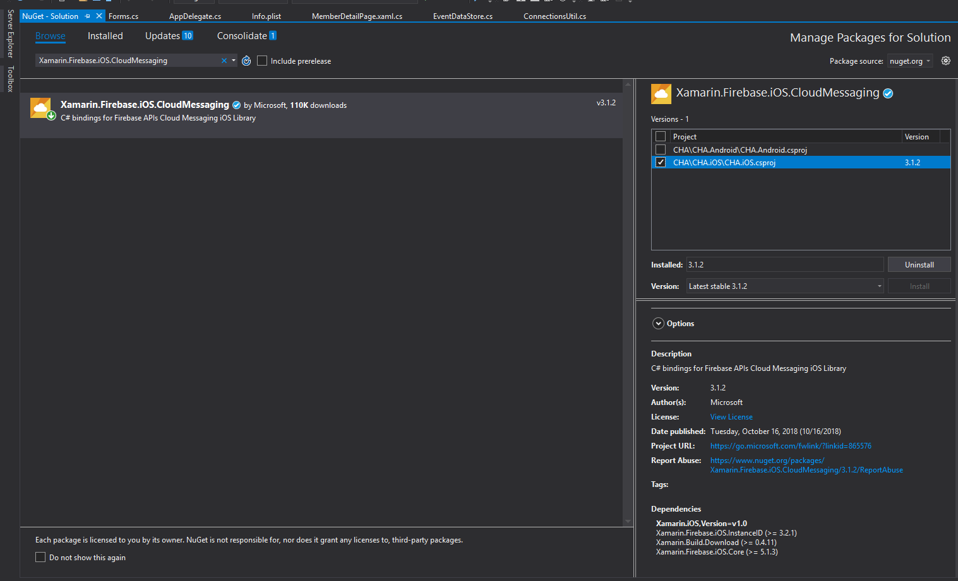
Task: Select the CHA.iOS.csproj project row
Action: click(x=801, y=162)
